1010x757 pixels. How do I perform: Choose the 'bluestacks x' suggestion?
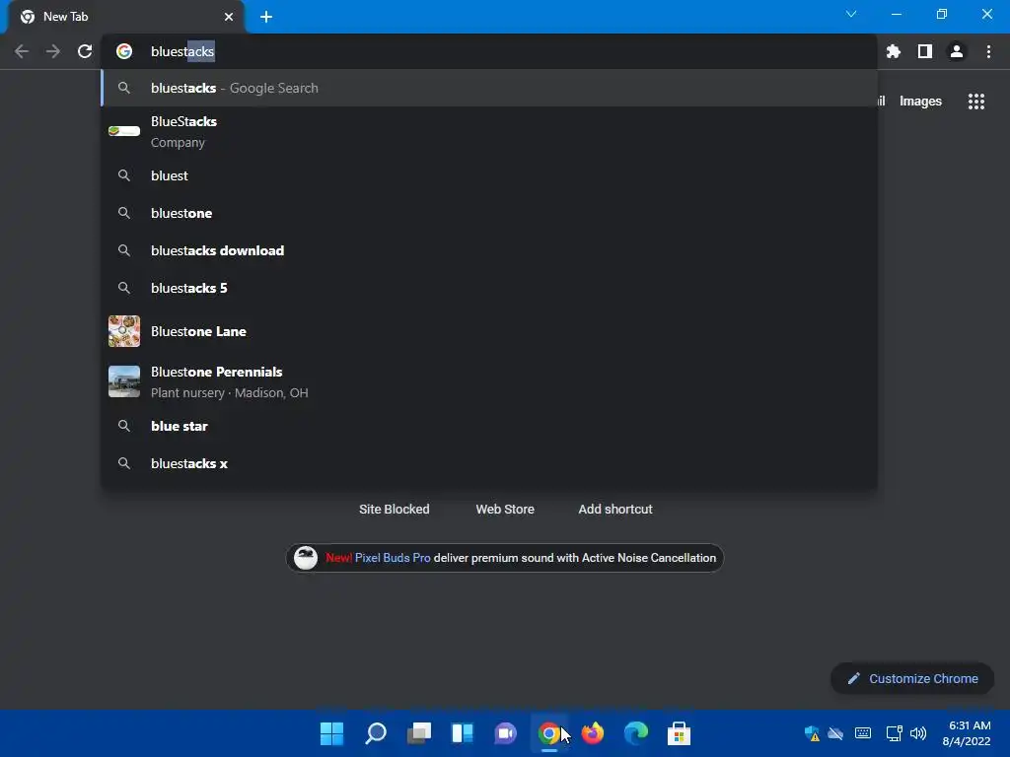tap(489, 463)
